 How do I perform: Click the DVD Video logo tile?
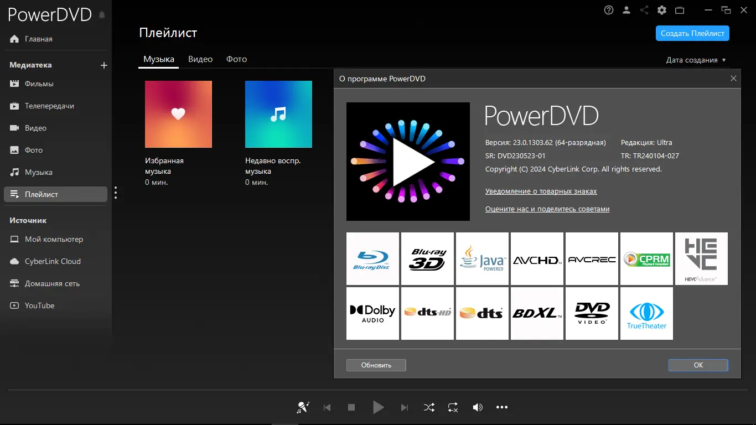[x=592, y=313]
